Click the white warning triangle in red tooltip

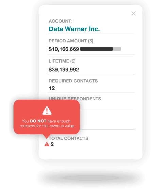[47, 110]
